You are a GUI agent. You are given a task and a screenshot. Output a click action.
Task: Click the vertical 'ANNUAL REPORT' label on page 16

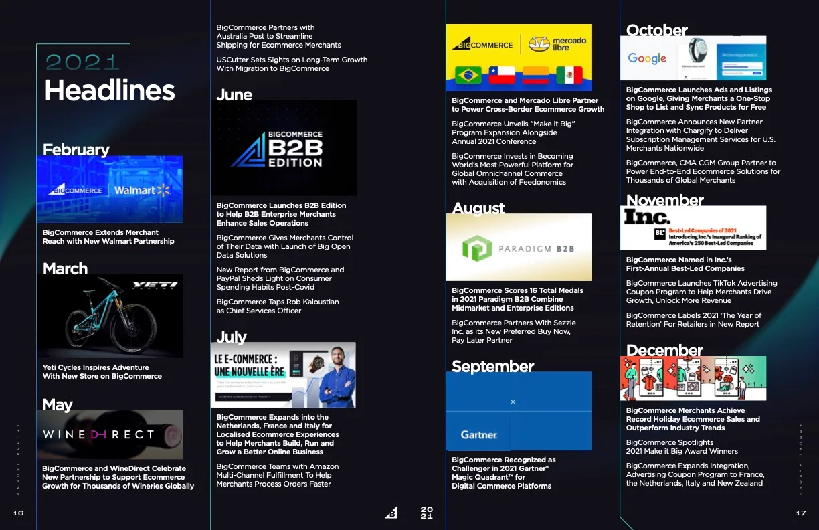18,459
